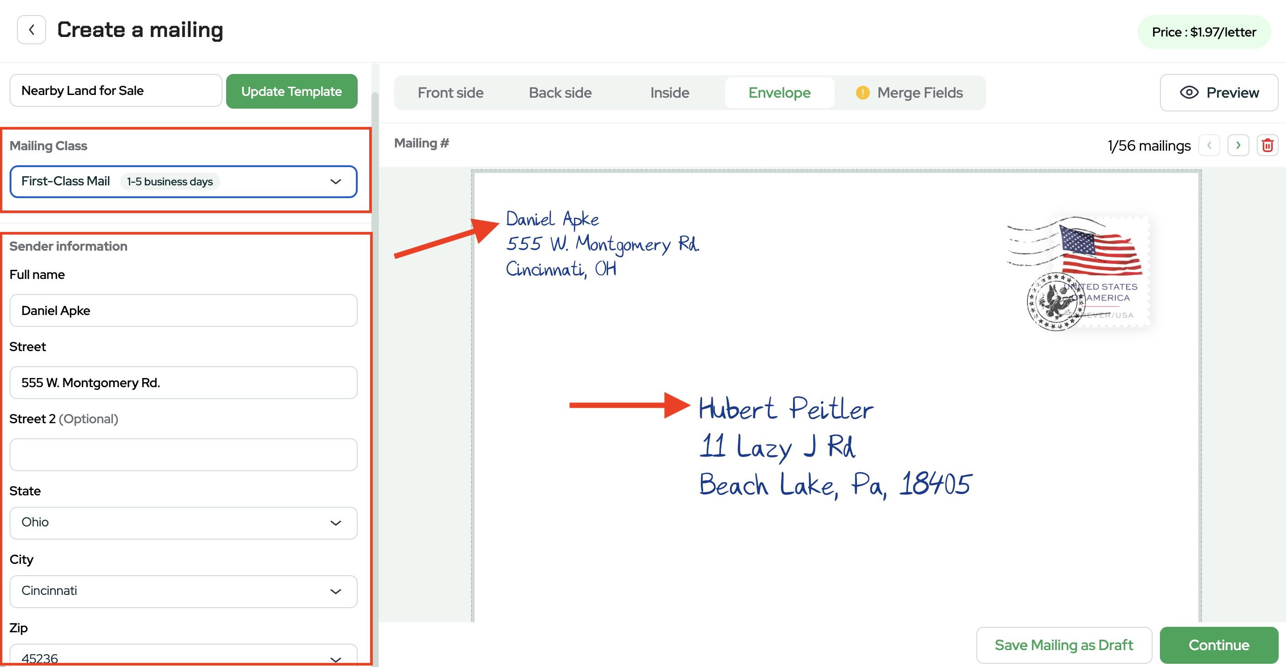Delete this mailing with the trash icon
This screenshot has width=1286, height=667.
tap(1267, 145)
